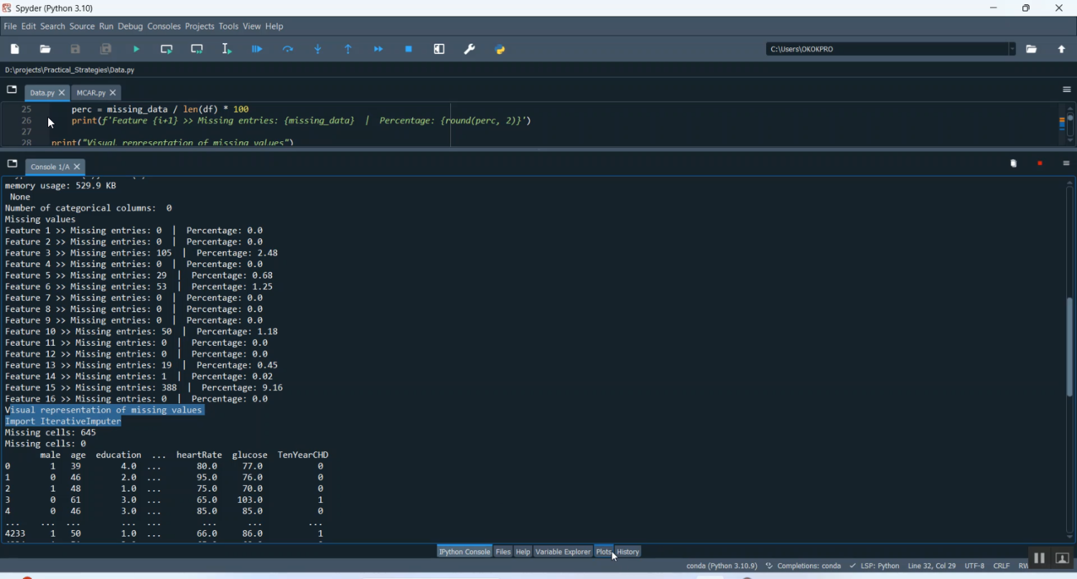Start debugging the file
This screenshot has height=579, width=1077.
257,50
